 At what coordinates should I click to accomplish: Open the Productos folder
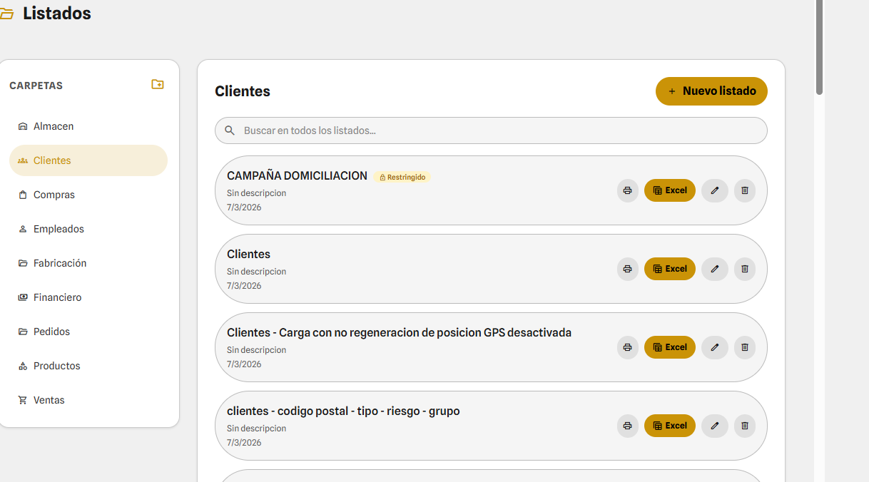(88, 366)
